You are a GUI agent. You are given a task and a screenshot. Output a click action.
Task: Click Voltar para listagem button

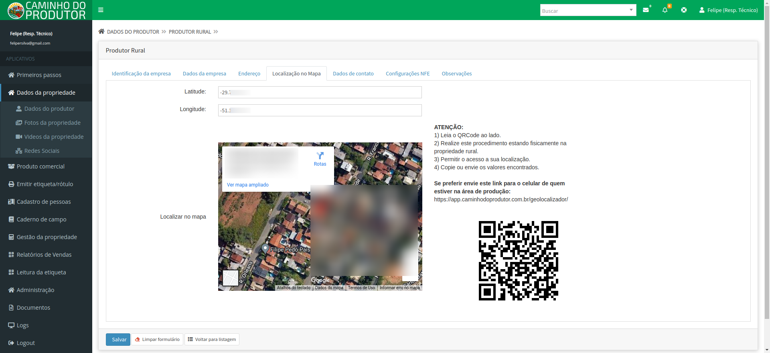point(212,339)
